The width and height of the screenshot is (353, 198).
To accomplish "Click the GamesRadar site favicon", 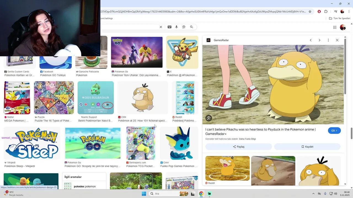I will click(208, 40).
